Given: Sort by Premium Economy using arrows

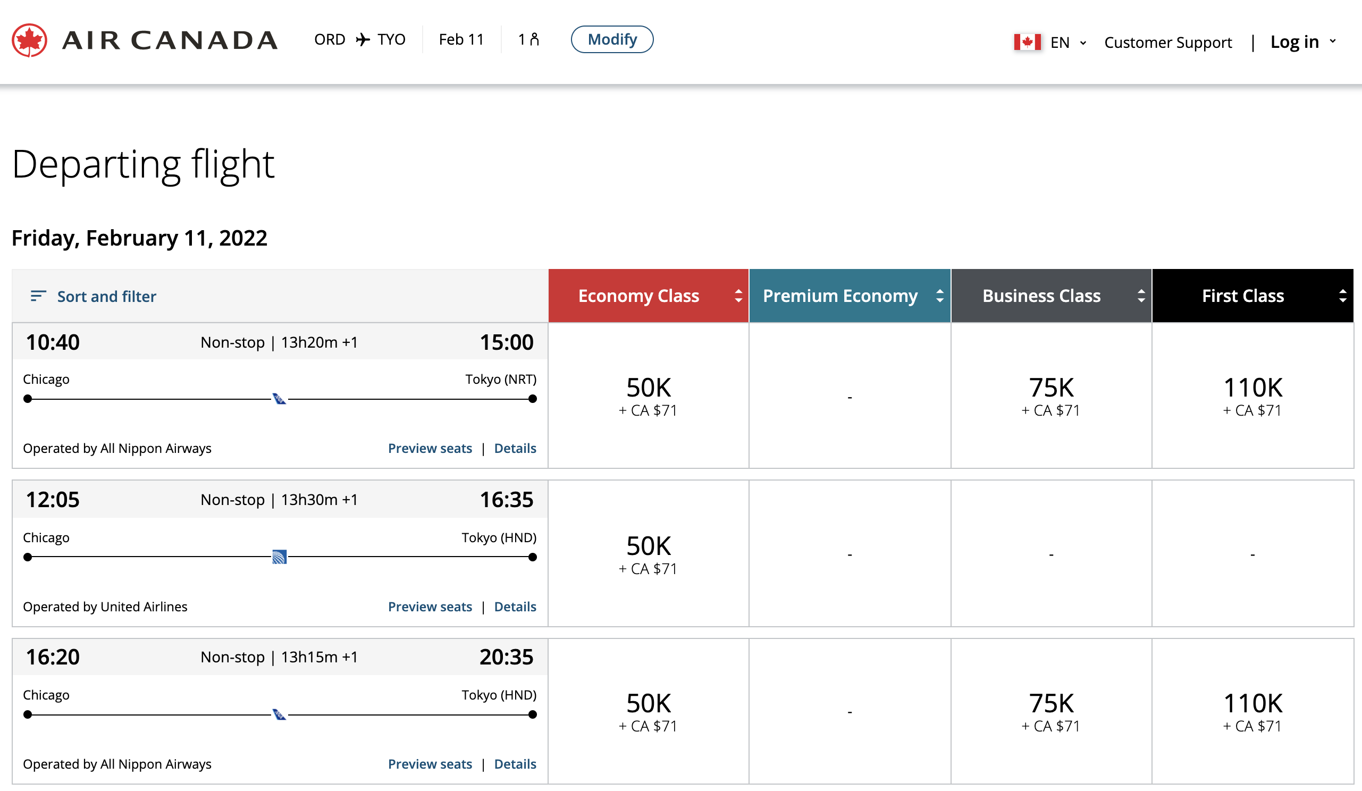Looking at the screenshot, I should 940,296.
